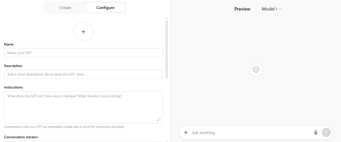The image size is (341, 142).
Task: Click the Instructions section label
Action: [x=13, y=87]
